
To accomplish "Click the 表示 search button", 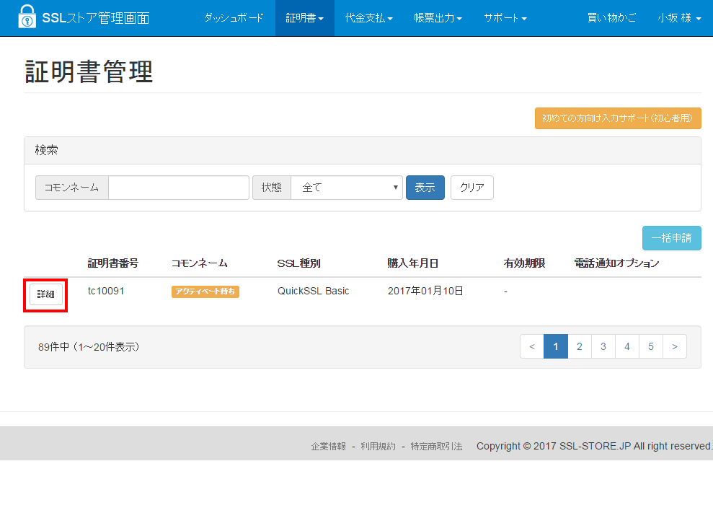I will [x=425, y=188].
